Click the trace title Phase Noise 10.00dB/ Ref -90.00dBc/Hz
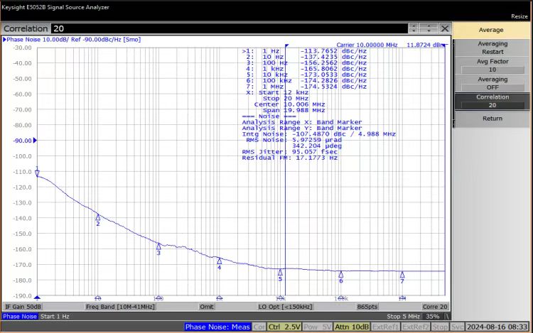 (x=73, y=39)
